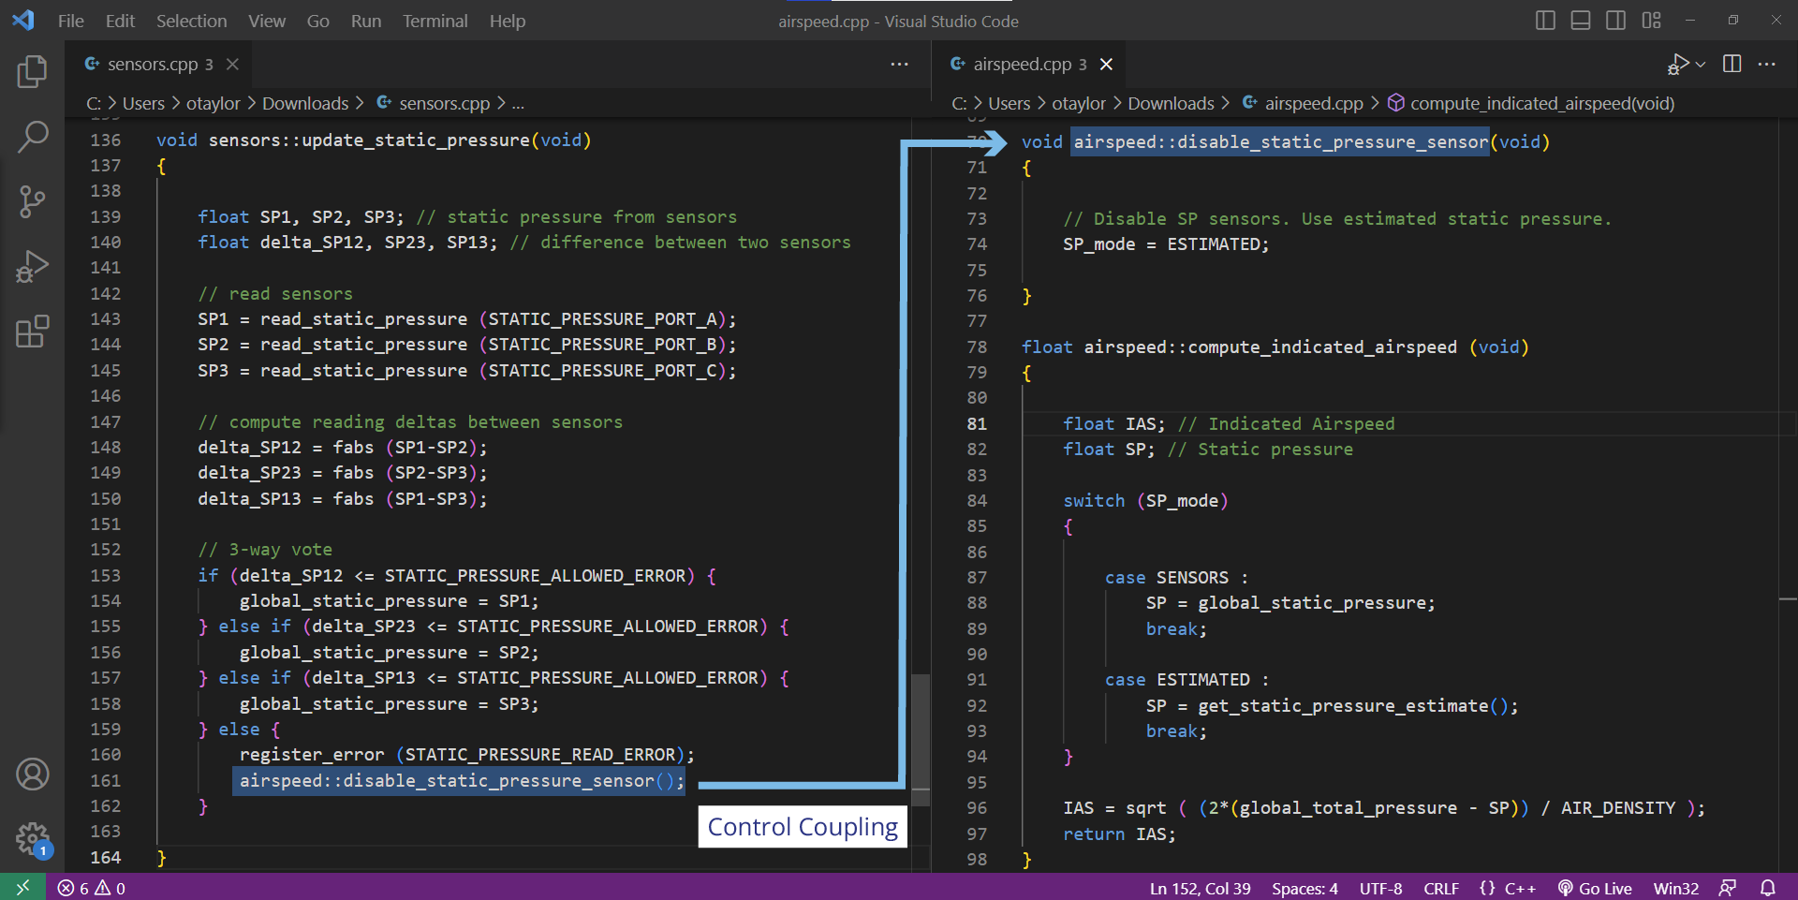Click '// 3-way vote' comment line

tap(265, 550)
